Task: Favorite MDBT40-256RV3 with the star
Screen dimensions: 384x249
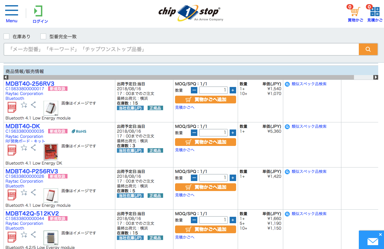Action: pos(24,105)
